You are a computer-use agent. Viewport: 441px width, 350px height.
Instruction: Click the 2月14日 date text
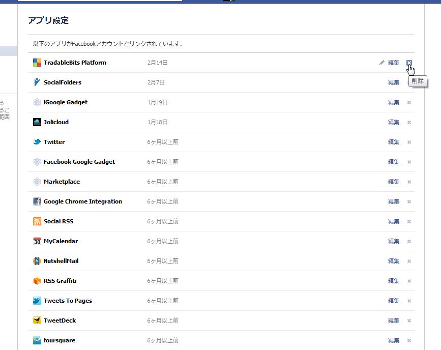[157, 63]
